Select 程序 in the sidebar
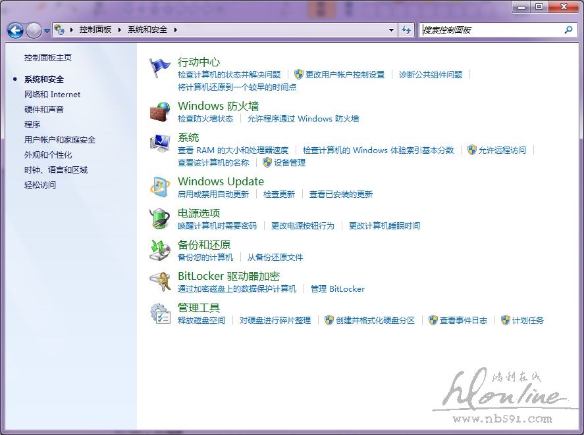This screenshot has width=584, height=435. click(x=32, y=125)
